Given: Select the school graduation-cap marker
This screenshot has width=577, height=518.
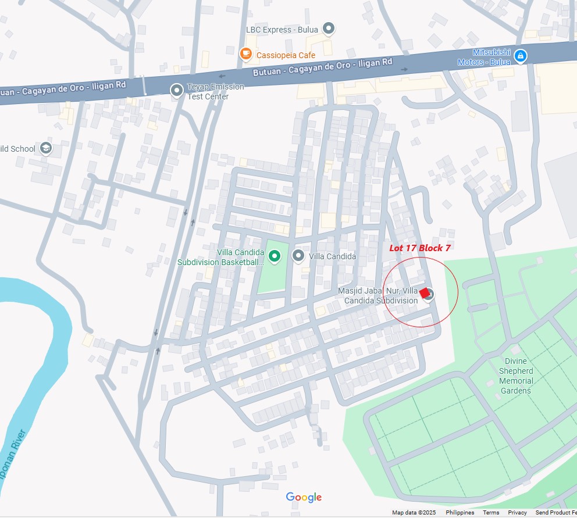Looking at the screenshot, I should pyautogui.click(x=46, y=148).
